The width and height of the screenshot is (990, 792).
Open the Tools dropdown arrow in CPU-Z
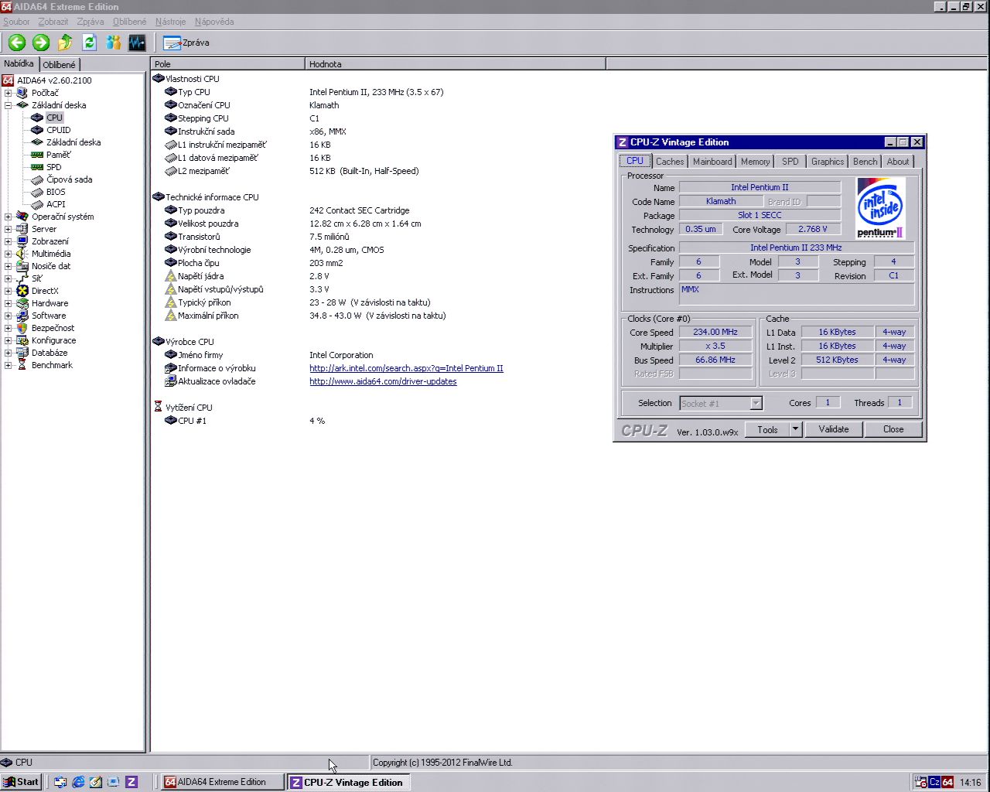795,429
